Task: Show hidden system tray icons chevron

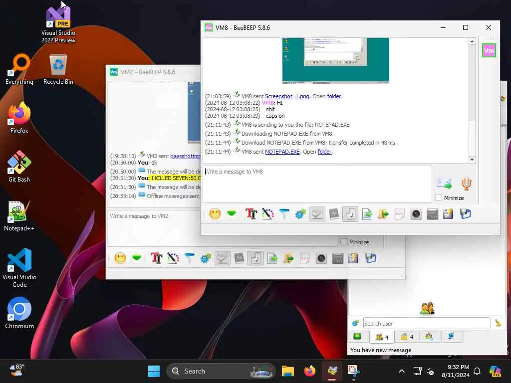Action: coord(402,371)
